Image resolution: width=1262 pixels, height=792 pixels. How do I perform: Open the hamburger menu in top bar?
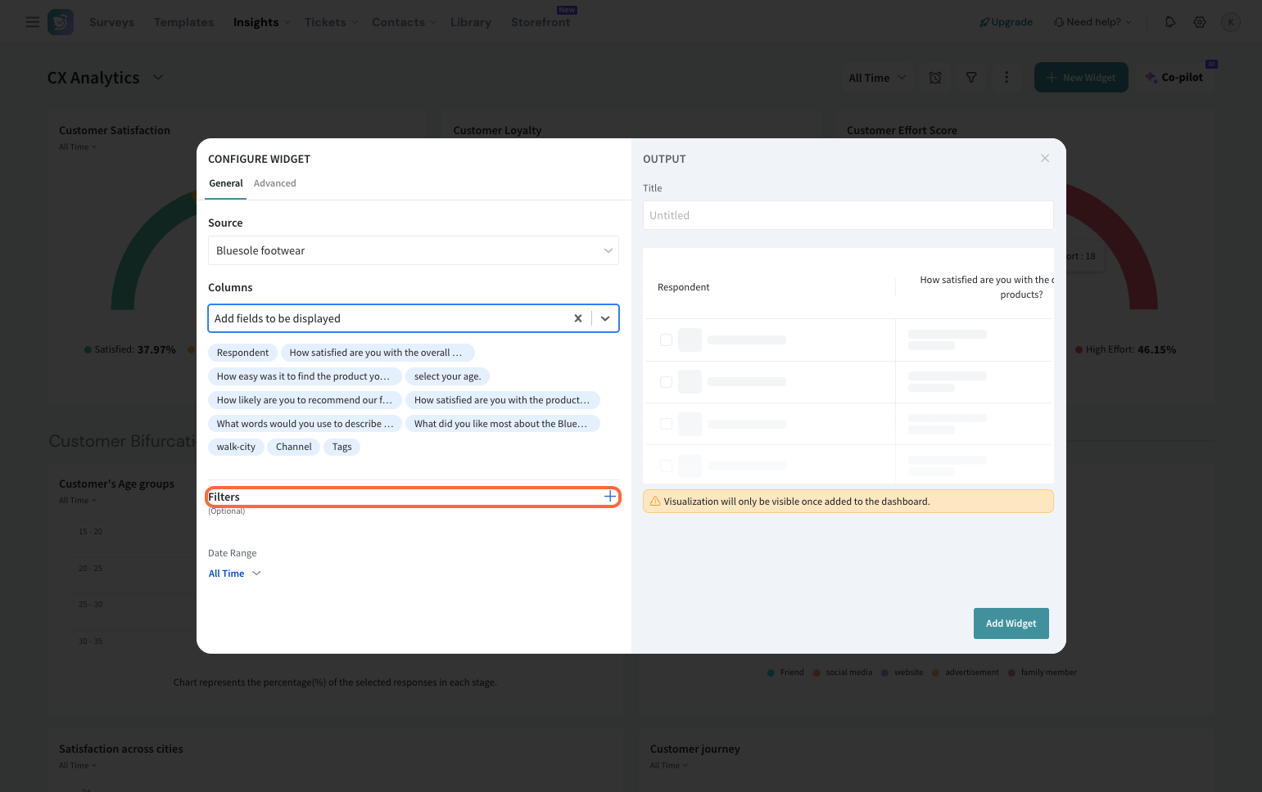click(x=33, y=22)
